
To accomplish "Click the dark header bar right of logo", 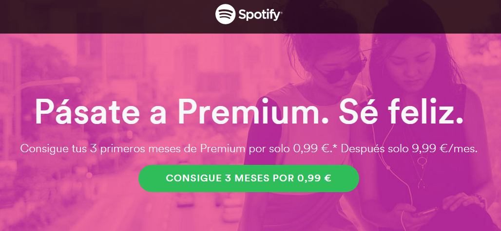I will [x=392, y=17].
